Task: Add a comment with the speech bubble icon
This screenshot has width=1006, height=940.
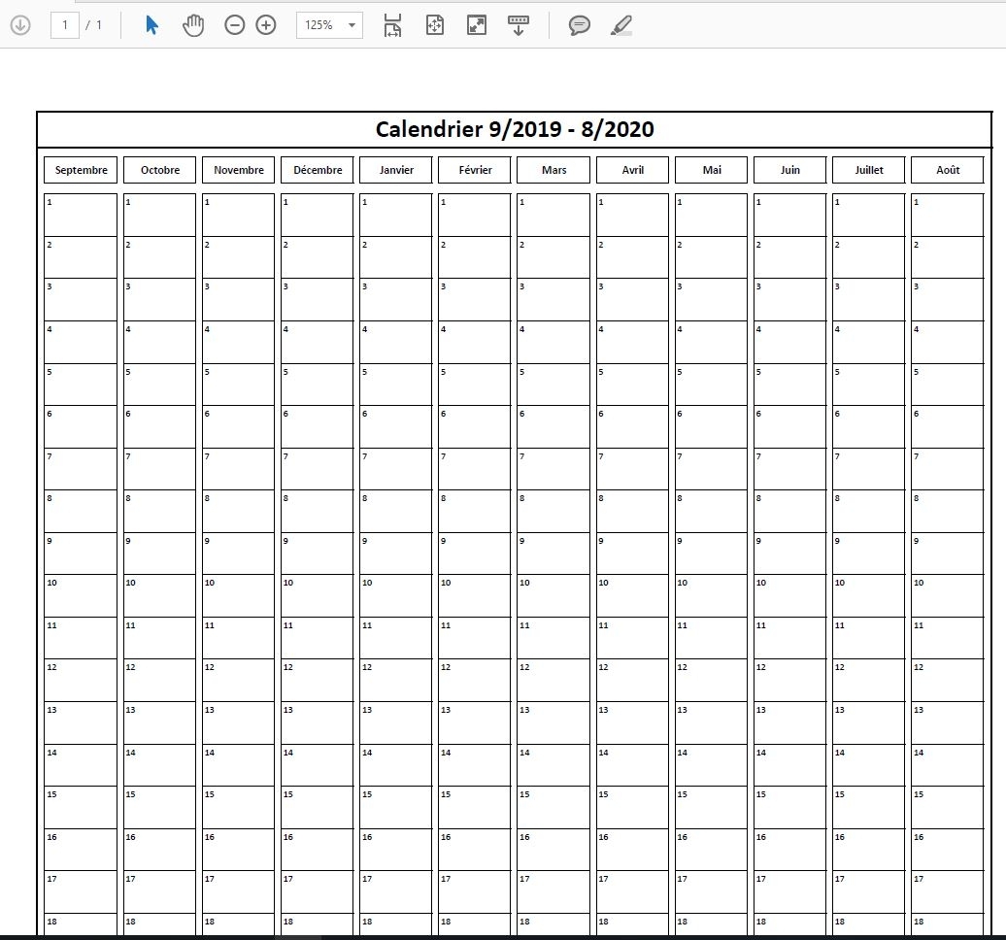Action: [580, 25]
